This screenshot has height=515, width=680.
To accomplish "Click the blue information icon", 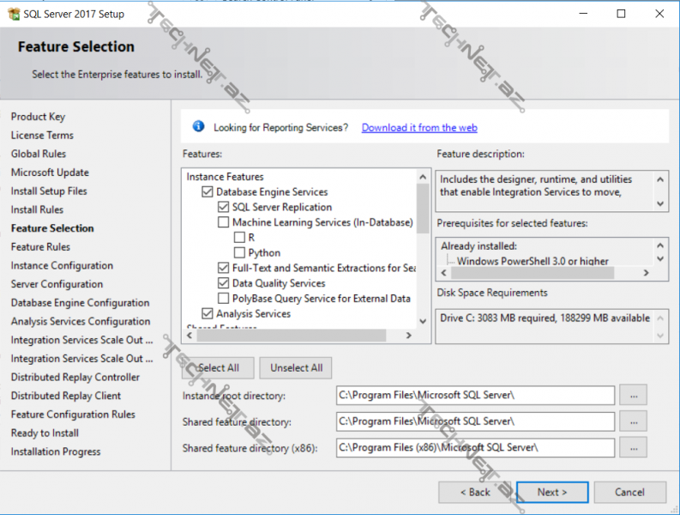I will 198,127.
